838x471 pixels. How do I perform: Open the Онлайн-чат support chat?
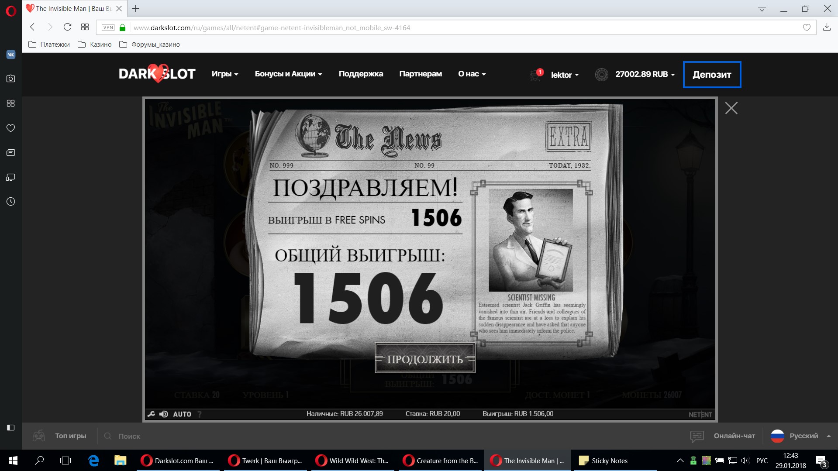point(723,436)
